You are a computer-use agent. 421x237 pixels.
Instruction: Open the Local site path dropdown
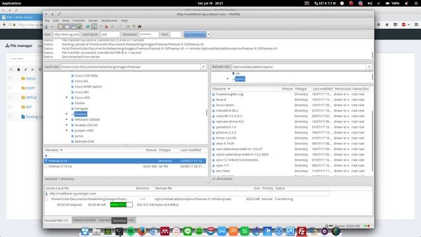[203, 66]
